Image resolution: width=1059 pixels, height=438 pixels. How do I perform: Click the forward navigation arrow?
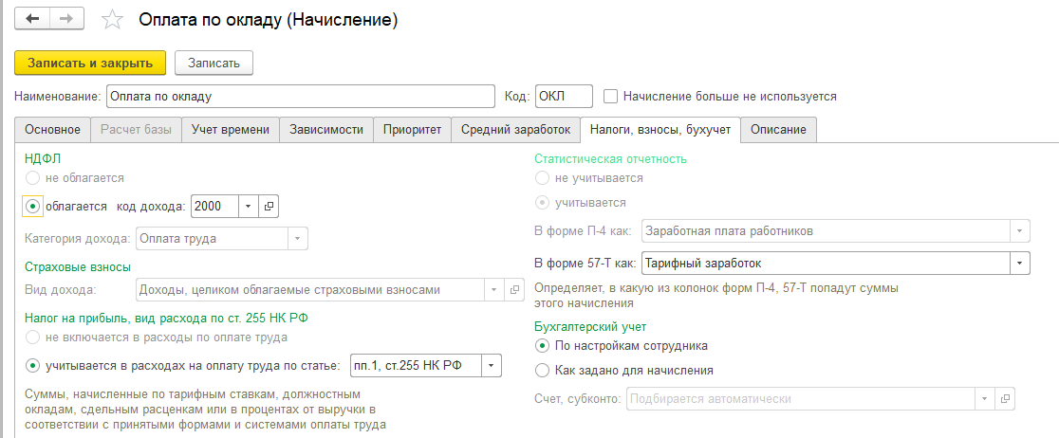pyautogui.click(x=65, y=19)
